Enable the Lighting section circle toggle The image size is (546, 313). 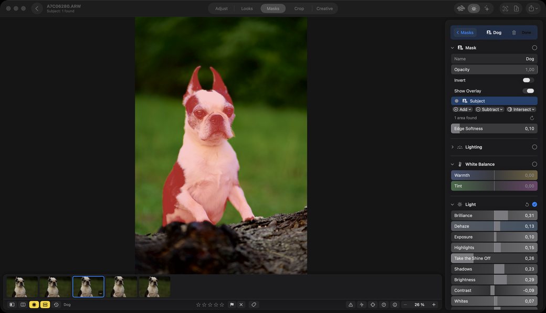pyautogui.click(x=534, y=147)
